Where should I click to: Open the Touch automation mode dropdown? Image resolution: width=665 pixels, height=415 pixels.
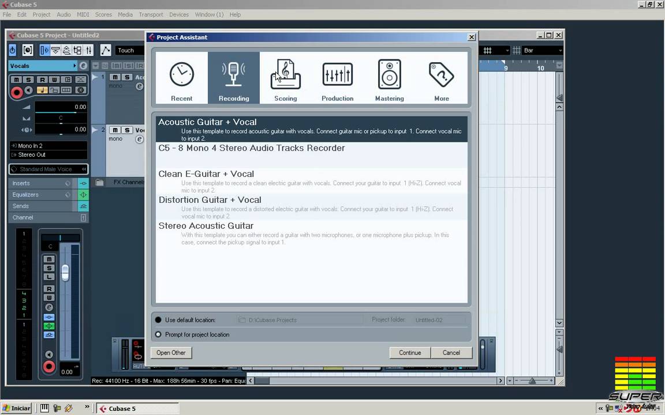pos(129,50)
